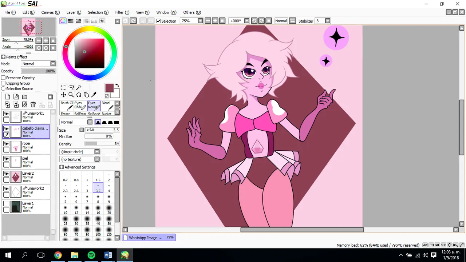Switch to the WhatsApp Image document tab
466x262 pixels.
149,238
